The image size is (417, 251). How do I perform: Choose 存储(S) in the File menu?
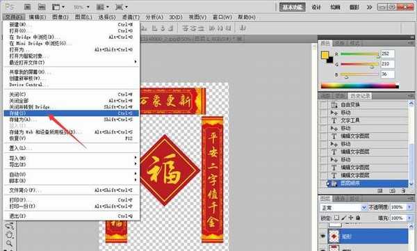click(72, 113)
